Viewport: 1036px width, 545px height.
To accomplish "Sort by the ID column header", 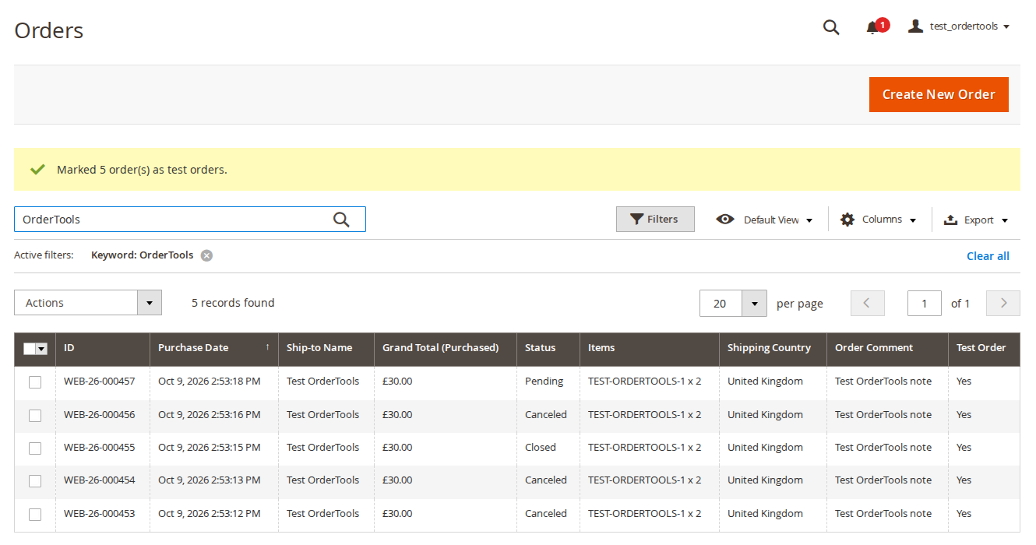I will pos(103,348).
